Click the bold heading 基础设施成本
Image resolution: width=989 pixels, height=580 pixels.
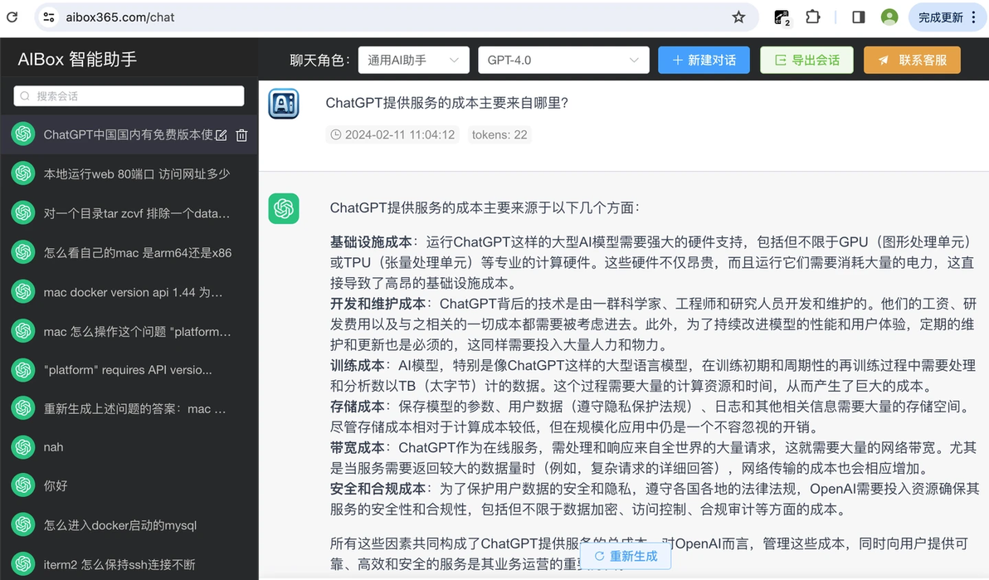click(x=371, y=241)
